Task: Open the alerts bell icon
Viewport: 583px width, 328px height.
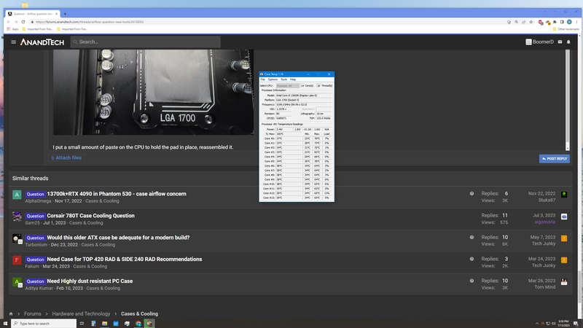Action: pyautogui.click(x=568, y=42)
